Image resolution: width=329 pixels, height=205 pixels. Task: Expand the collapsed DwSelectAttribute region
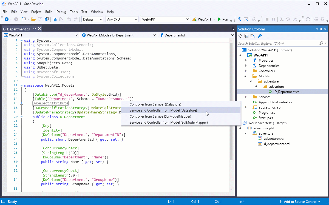[x=21, y=103]
